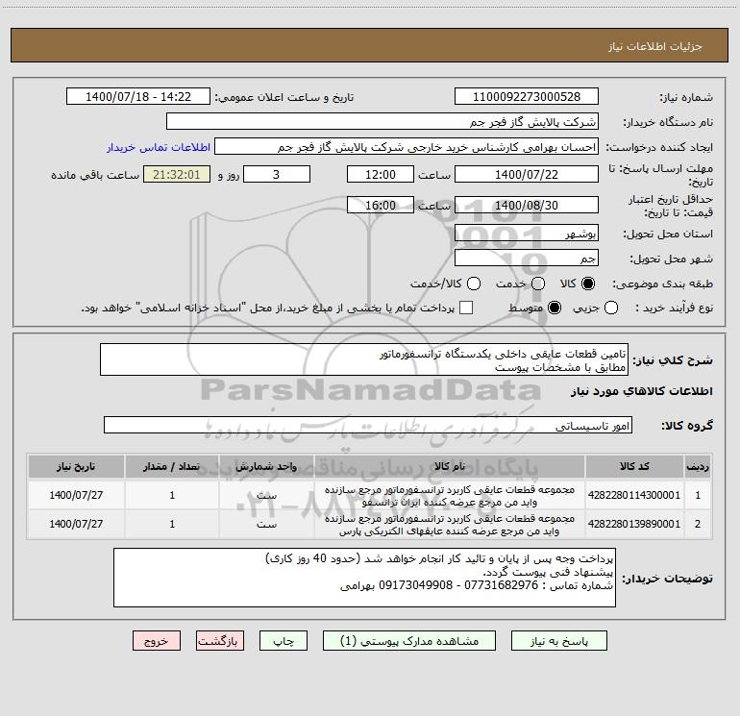Click the buyer notes text area

coord(364,578)
